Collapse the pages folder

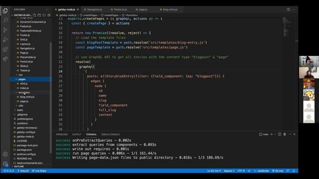30,79
